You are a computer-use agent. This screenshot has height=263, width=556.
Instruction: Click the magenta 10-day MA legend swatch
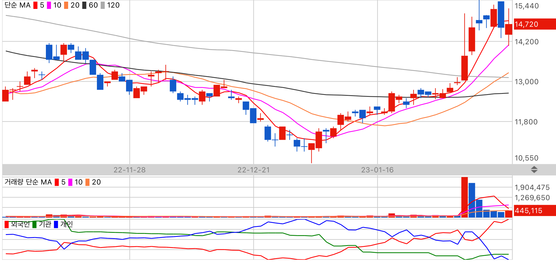[49, 5]
